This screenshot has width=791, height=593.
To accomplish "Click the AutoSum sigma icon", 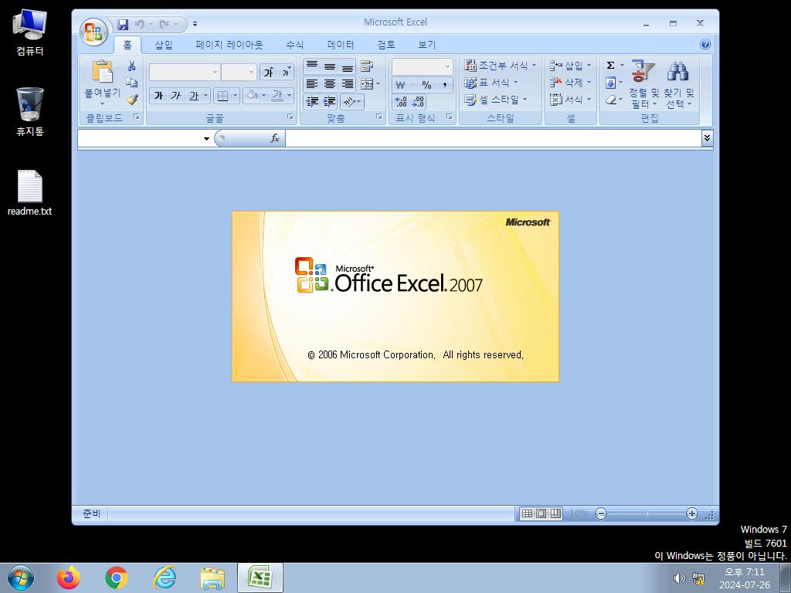I will tap(610, 66).
